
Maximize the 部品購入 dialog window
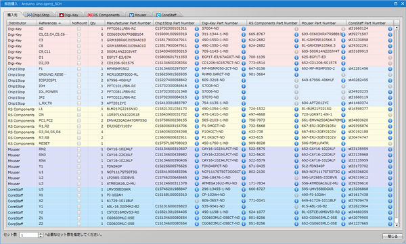(x=396, y=3)
